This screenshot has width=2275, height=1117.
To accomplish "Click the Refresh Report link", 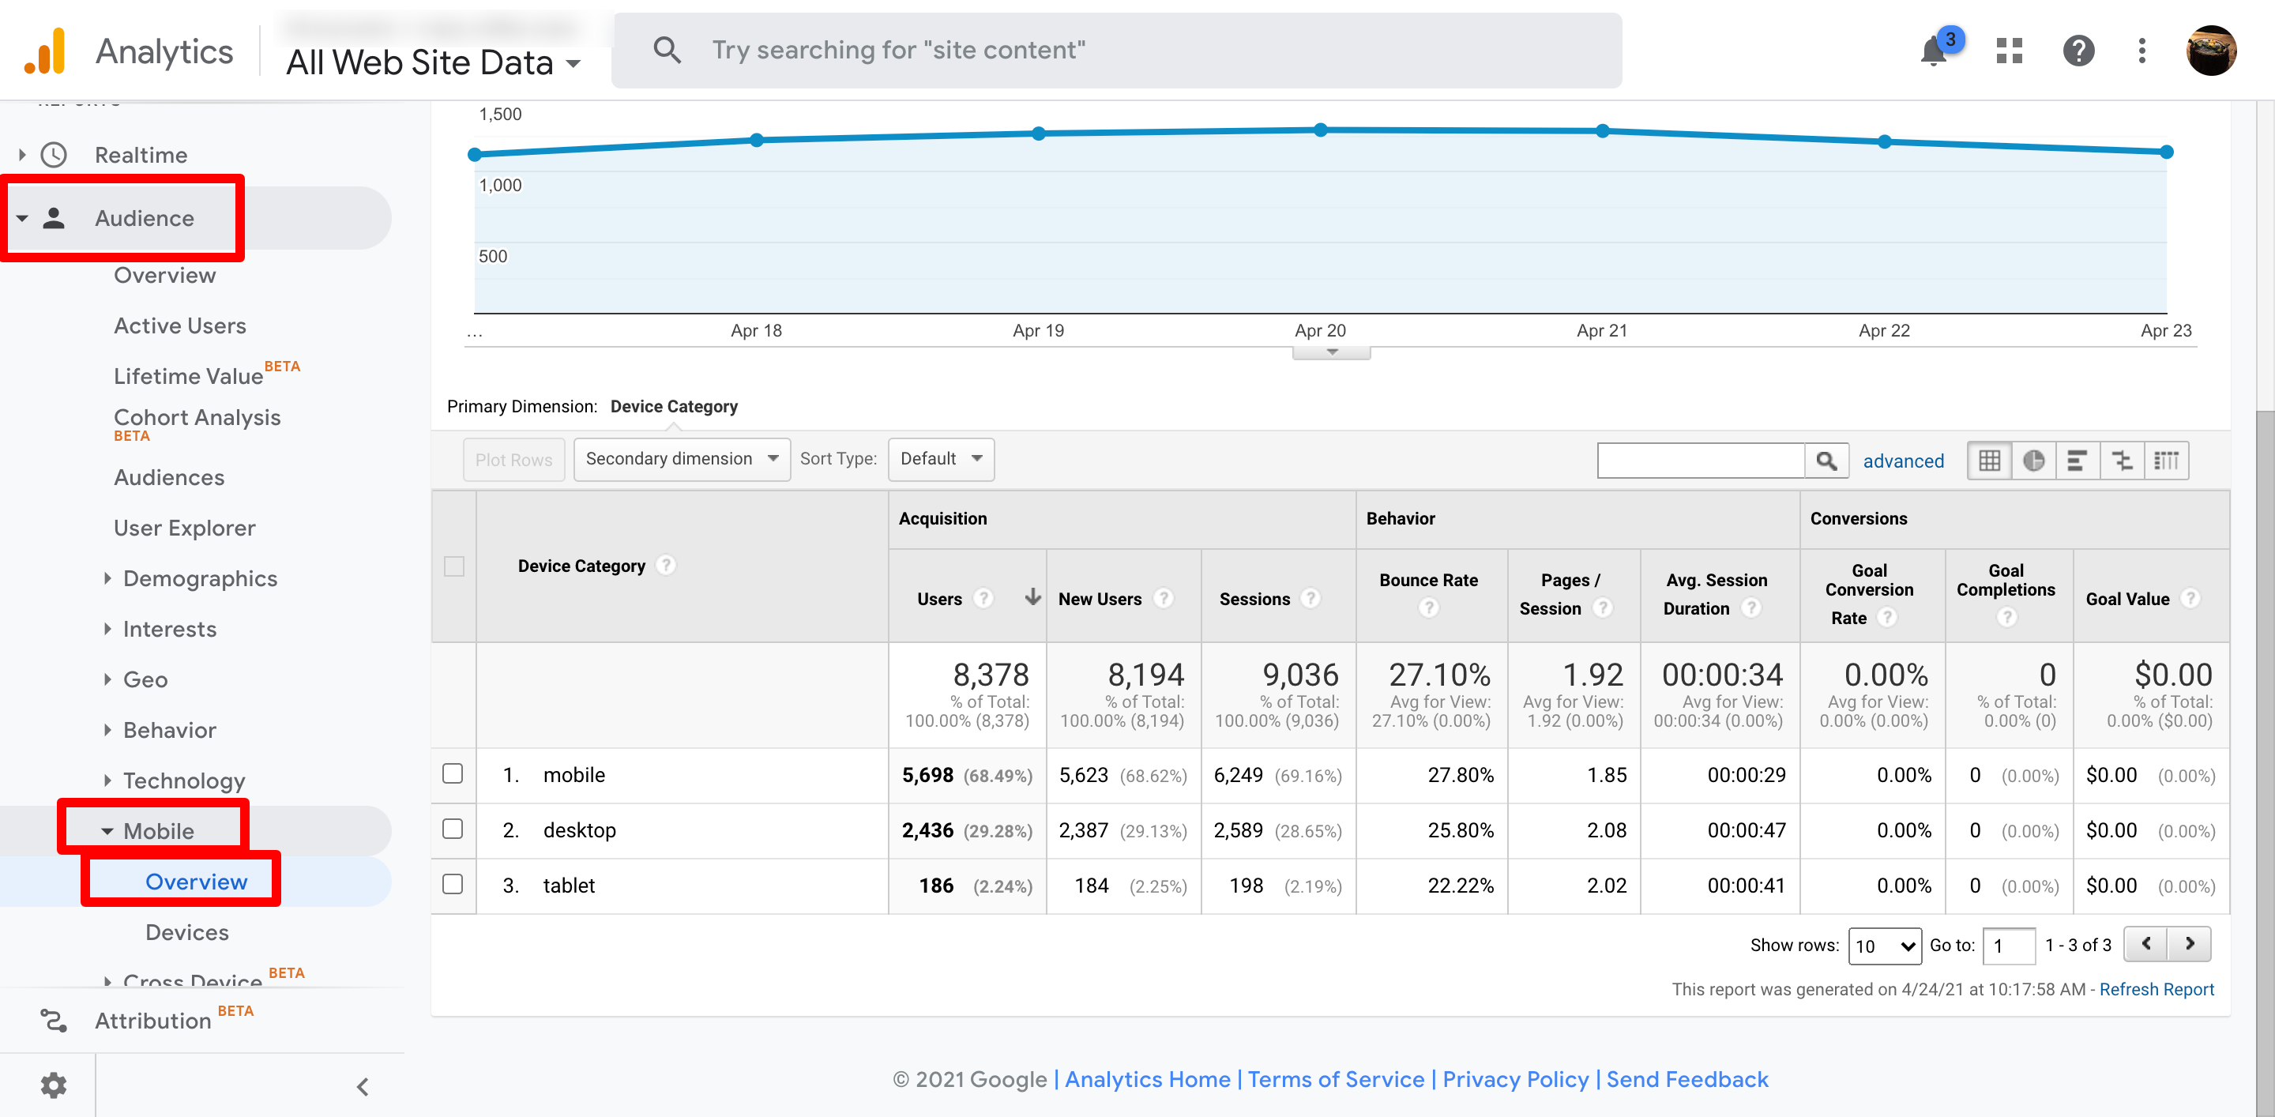I will [2156, 989].
